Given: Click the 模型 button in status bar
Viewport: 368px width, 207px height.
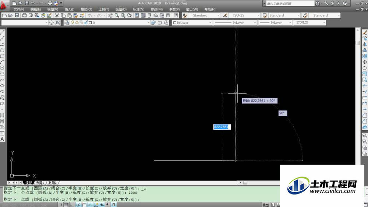Looking at the screenshot, I should [x=266, y=205].
